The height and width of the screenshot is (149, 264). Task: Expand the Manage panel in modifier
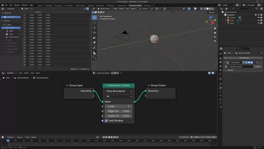230,70
